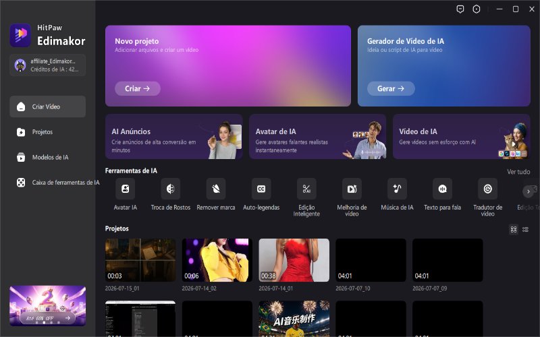Maximize the Edimakor window

tap(516, 9)
